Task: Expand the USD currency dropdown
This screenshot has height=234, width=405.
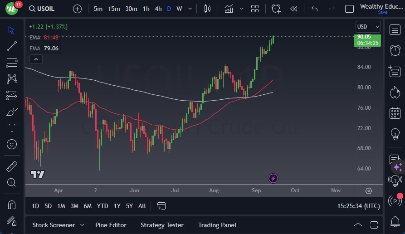Action: (x=368, y=27)
